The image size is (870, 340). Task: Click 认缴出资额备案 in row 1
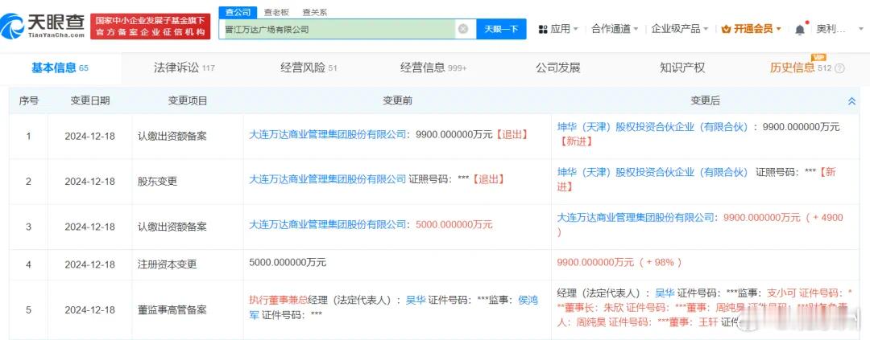pos(172,136)
